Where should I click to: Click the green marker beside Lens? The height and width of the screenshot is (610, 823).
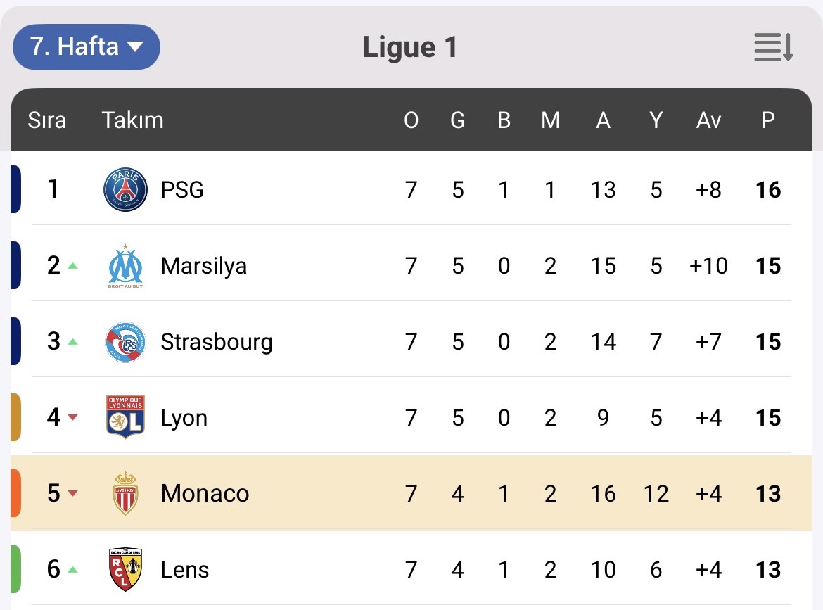pyautogui.click(x=15, y=569)
